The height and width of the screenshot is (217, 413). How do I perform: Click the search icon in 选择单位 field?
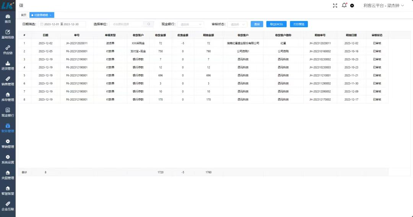tap(148, 24)
